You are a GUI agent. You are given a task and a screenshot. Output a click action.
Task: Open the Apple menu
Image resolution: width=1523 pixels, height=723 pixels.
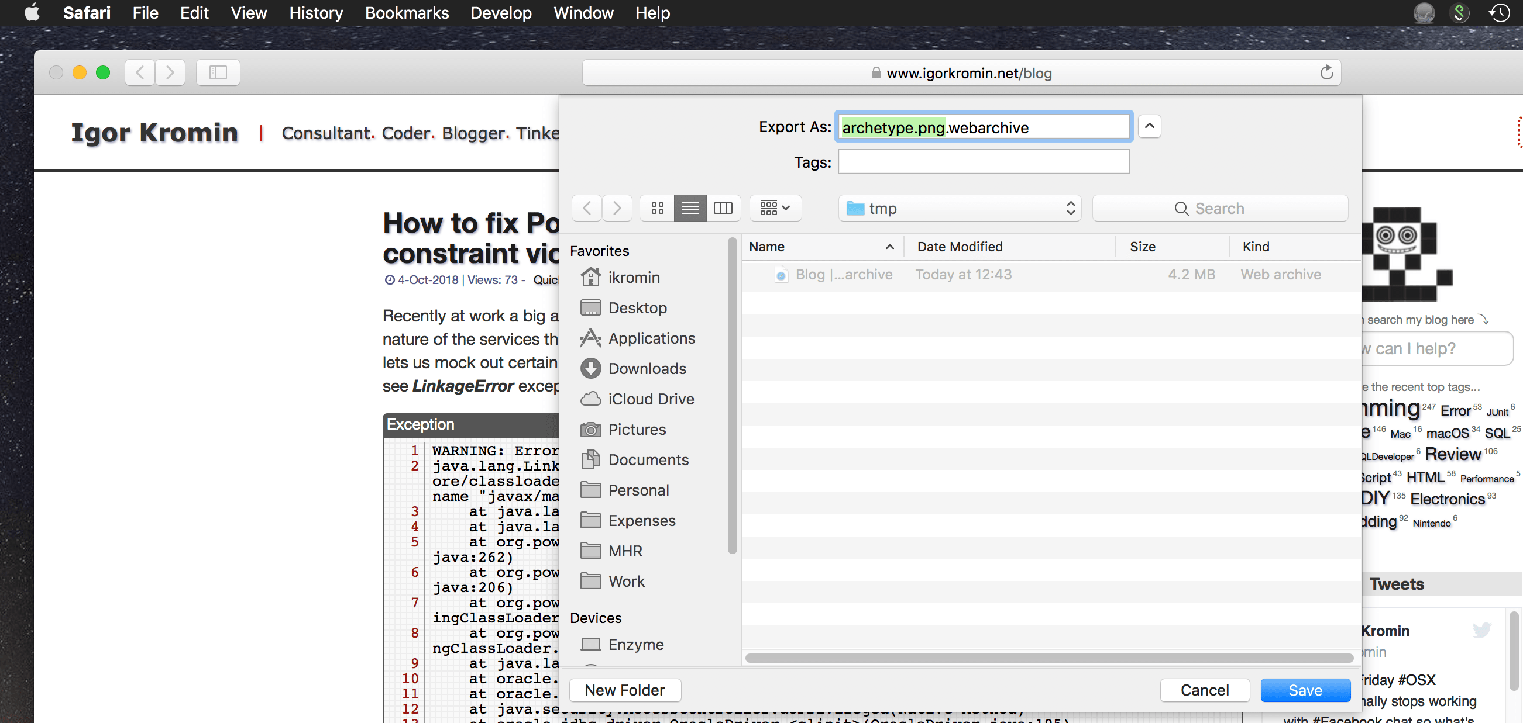pos(33,12)
